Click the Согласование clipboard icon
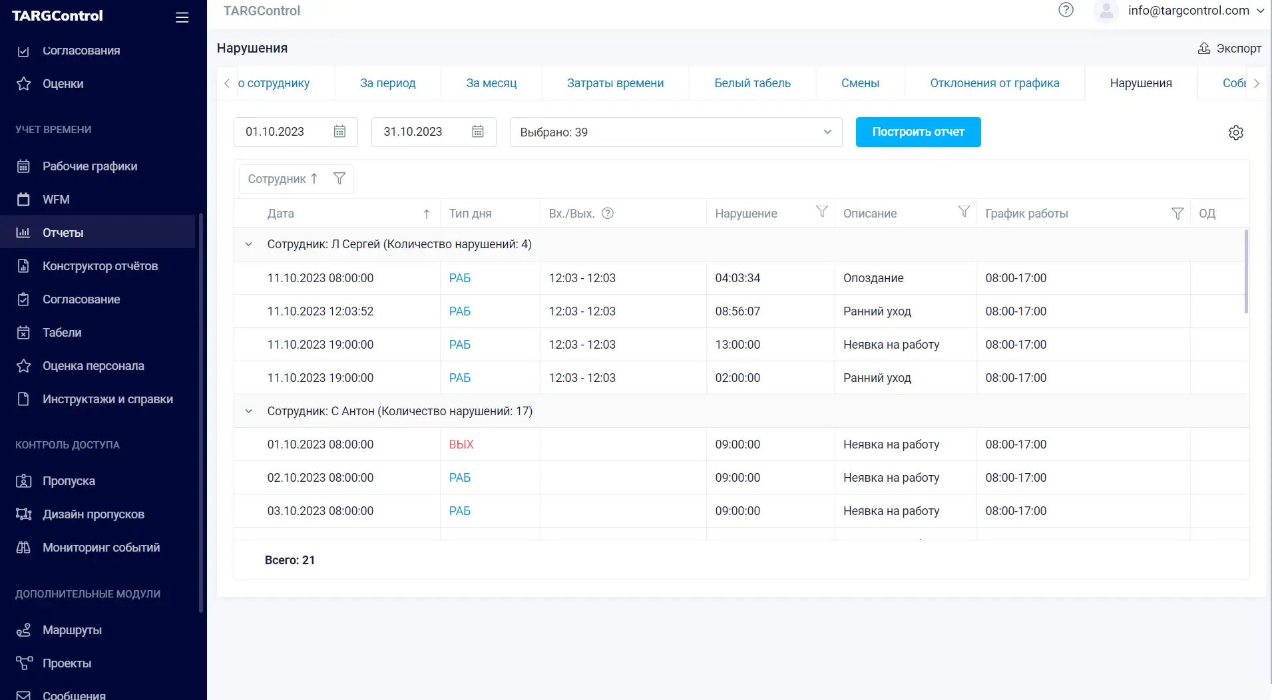This screenshot has height=700, width=1272. (23, 299)
